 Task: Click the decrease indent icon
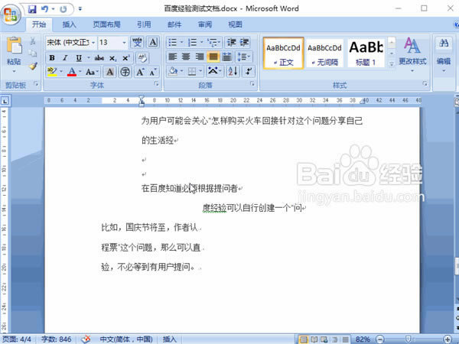[x=232, y=43]
